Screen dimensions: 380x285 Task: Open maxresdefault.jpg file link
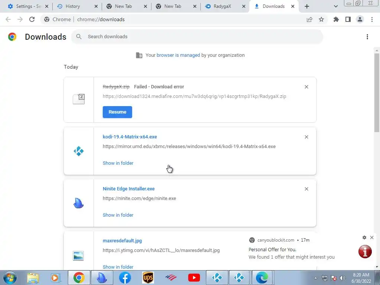[122, 240]
